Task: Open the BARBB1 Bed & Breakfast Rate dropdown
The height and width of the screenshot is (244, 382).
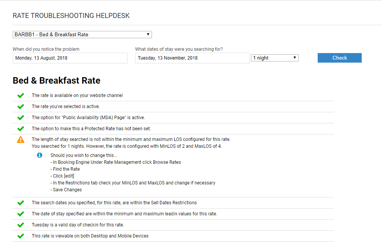Action: tap(82, 34)
